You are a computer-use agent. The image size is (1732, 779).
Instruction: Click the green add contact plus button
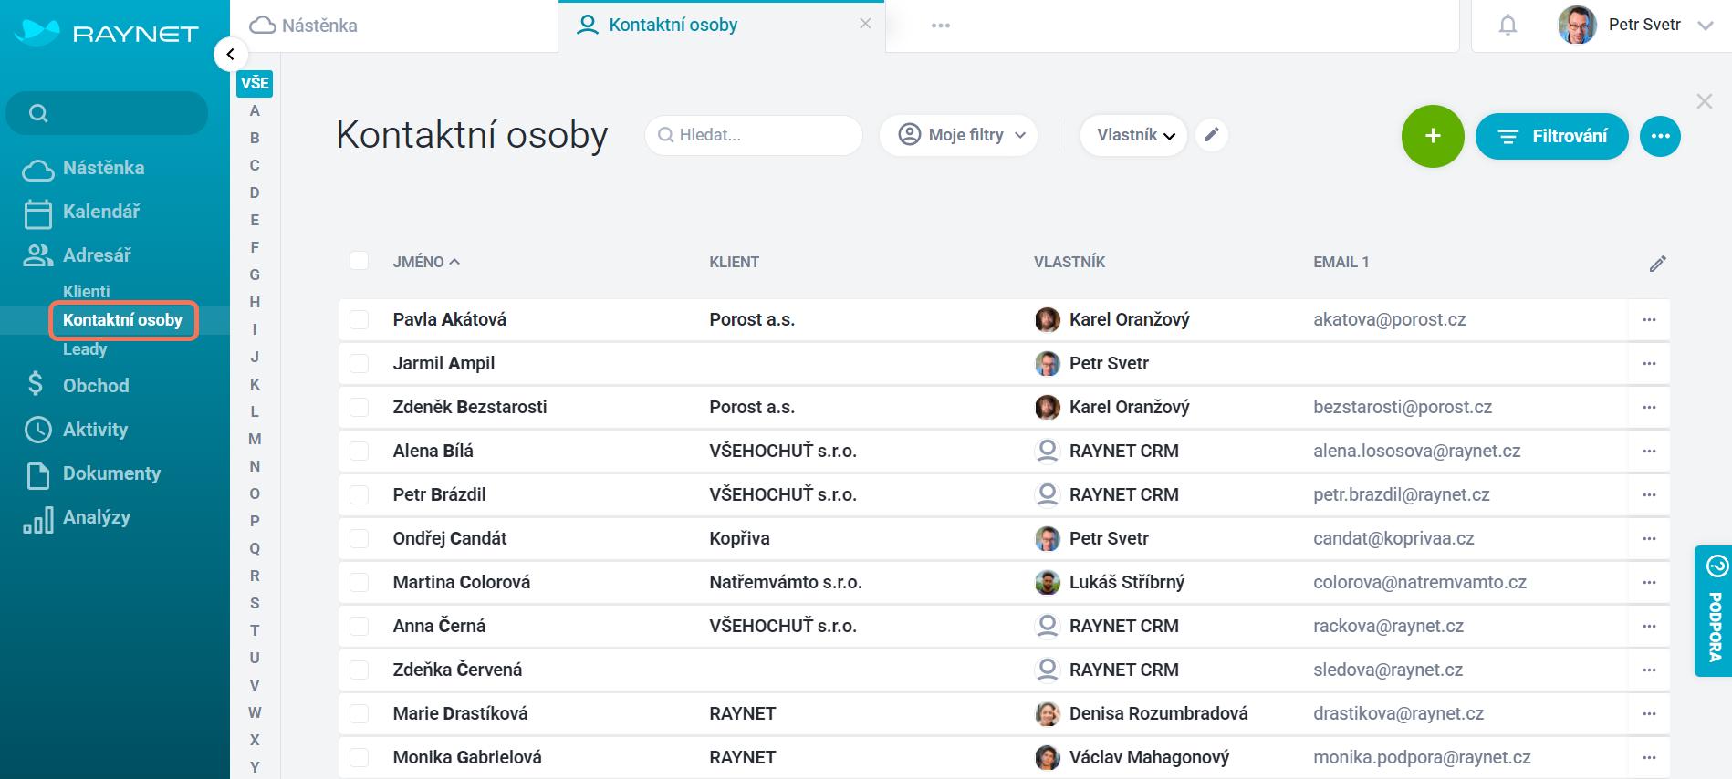[x=1433, y=136]
